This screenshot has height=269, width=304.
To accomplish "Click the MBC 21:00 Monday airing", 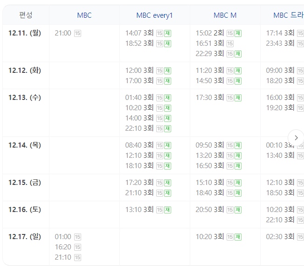I will (x=63, y=33).
